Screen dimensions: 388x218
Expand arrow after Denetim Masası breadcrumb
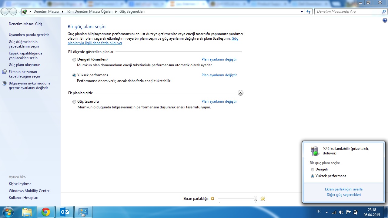[x=63, y=12]
